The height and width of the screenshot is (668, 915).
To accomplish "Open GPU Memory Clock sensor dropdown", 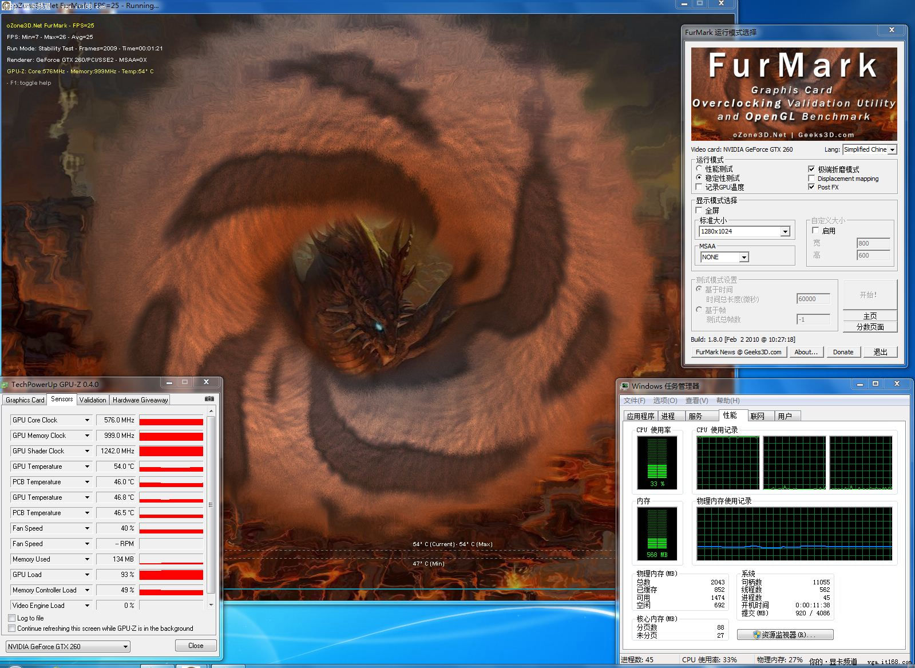I will 87,436.
